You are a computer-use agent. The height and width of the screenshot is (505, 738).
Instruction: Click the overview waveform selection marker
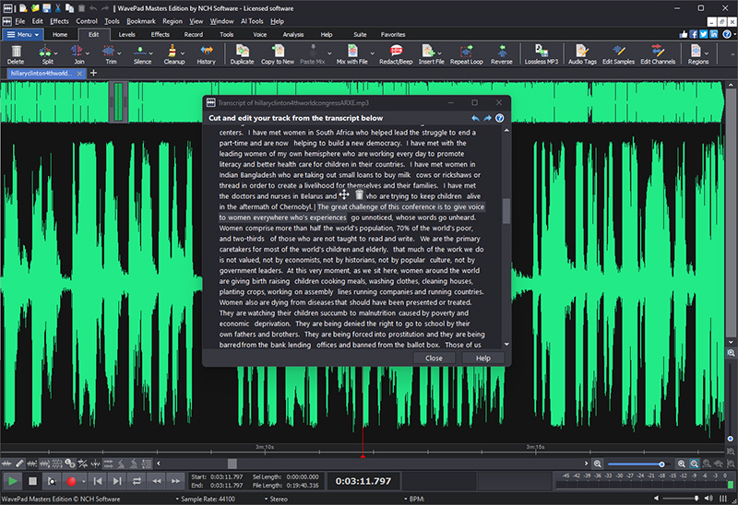pyautogui.click(x=118, y=101)
